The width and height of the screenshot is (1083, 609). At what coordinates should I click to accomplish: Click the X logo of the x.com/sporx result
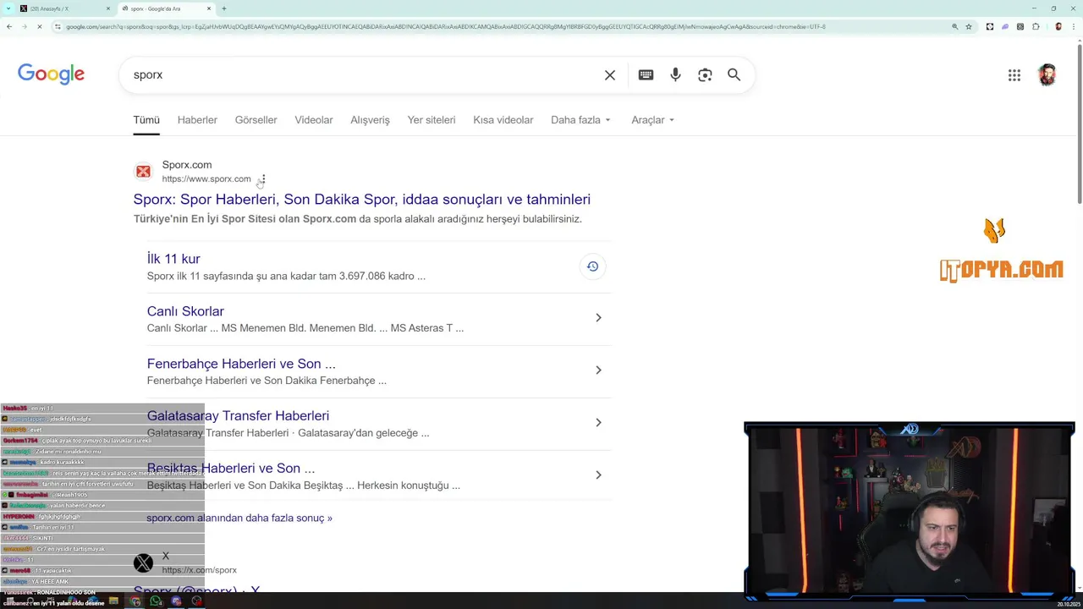[x=143, y=562]
